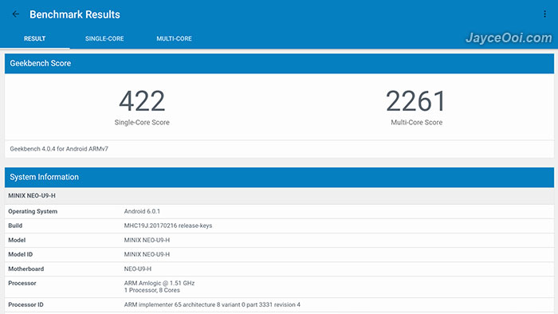Click the multi-core score 2261

(x=415, y=101)
